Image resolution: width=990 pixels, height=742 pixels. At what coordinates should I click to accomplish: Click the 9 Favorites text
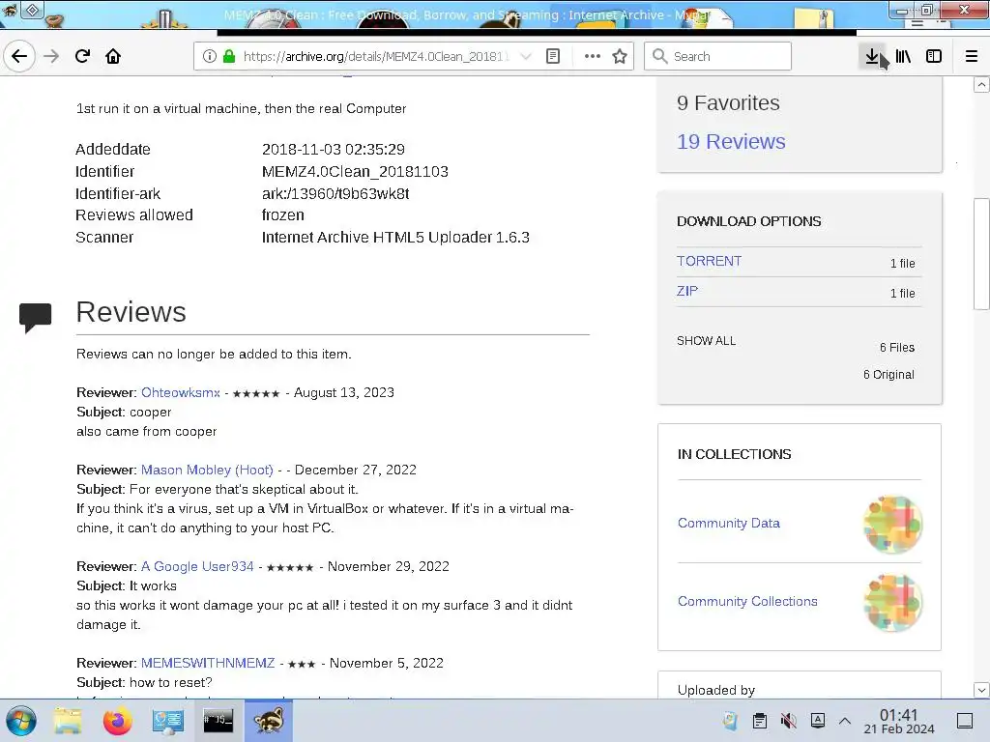pyautogui.click(x=728, y=102)
